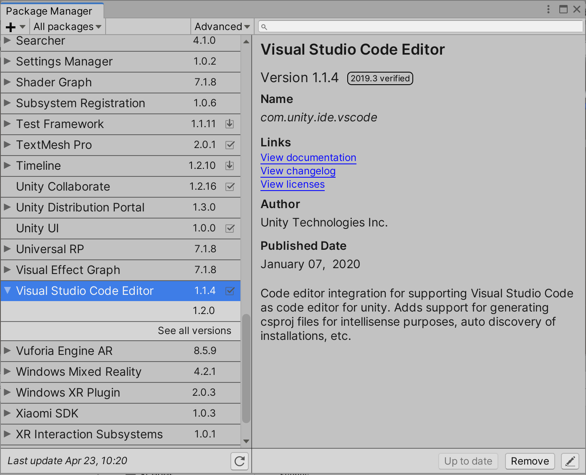The image size is (586, 475).
Task: Select the Shader Graph package name
Action: click(54, 83)
